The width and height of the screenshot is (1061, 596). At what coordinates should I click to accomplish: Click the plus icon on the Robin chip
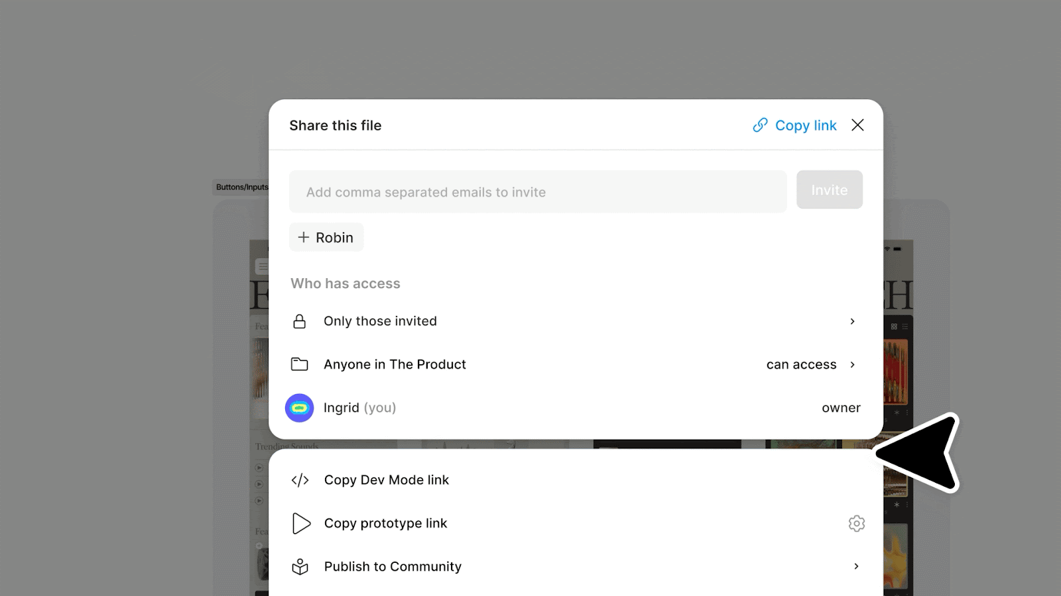click(x=304, y=237)
